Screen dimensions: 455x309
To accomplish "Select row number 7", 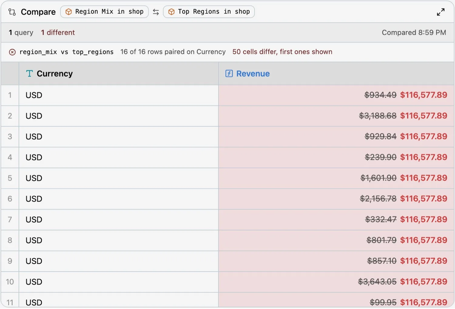I will (10, 220).
